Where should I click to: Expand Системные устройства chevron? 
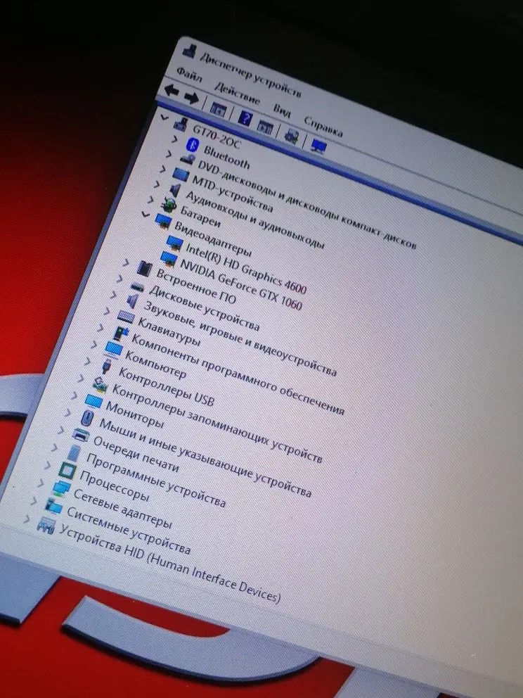point(33,501)
